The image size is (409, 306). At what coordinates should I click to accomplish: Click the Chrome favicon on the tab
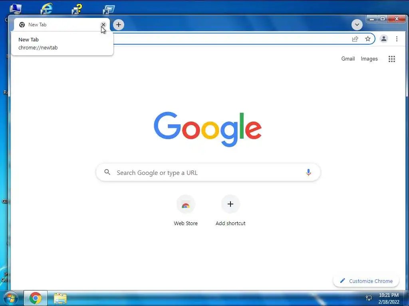22,25
